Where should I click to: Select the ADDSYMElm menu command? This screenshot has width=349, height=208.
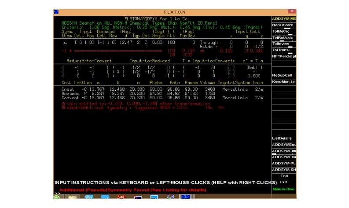284,151
